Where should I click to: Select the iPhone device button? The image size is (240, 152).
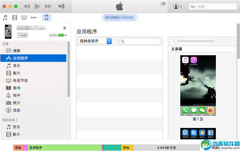pos(47,17)
